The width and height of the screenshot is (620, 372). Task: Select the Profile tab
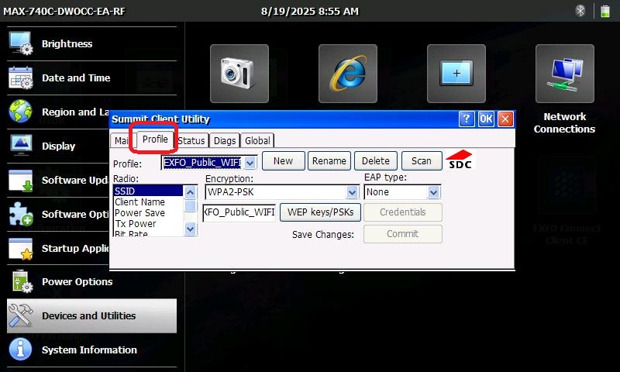pyautogui.click(x=155, y=139)
